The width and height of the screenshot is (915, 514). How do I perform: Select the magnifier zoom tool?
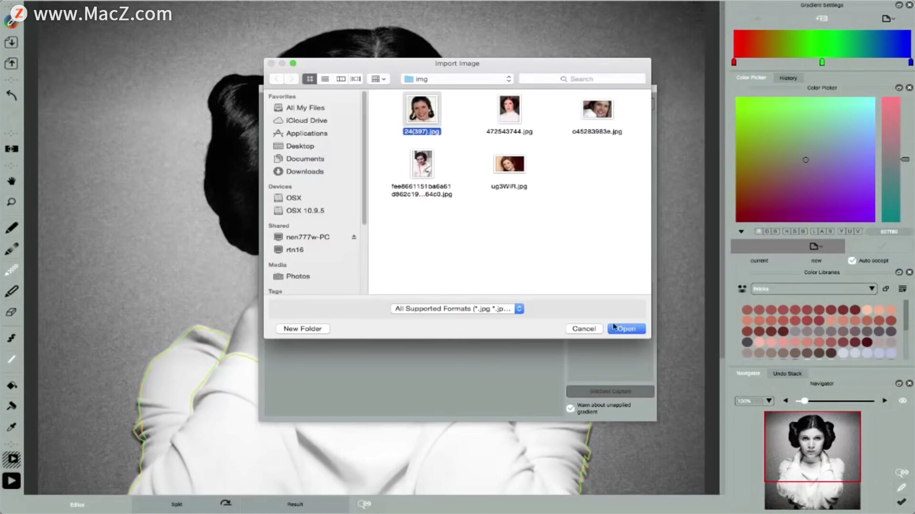(x=11, y=202)
